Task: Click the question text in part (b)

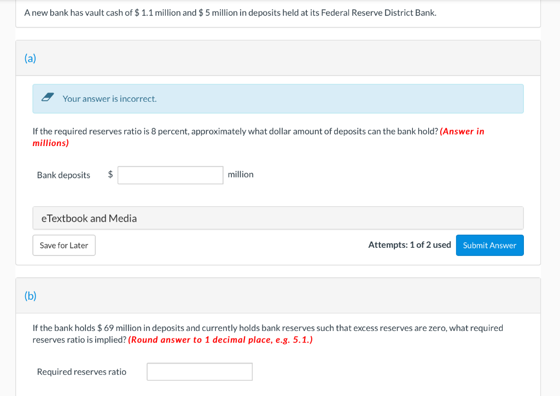Action: coord(219,328)
